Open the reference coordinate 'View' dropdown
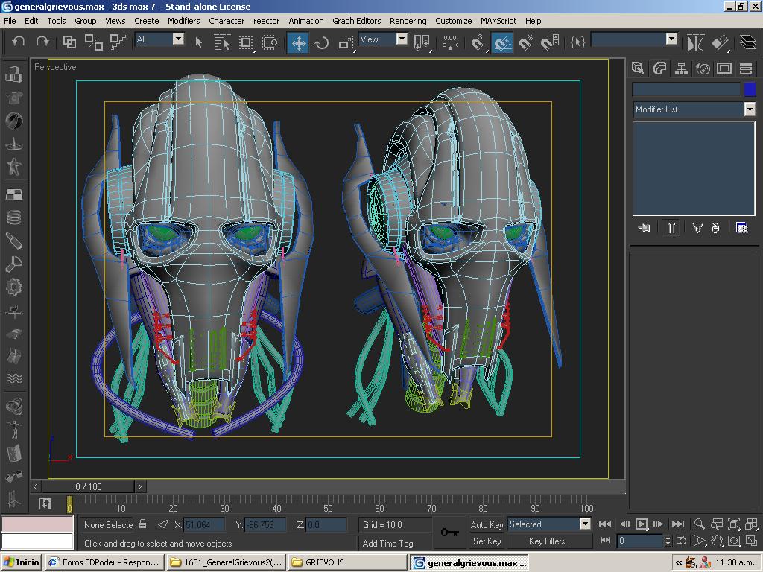This screenshot has height=572, width=763. 402,39
